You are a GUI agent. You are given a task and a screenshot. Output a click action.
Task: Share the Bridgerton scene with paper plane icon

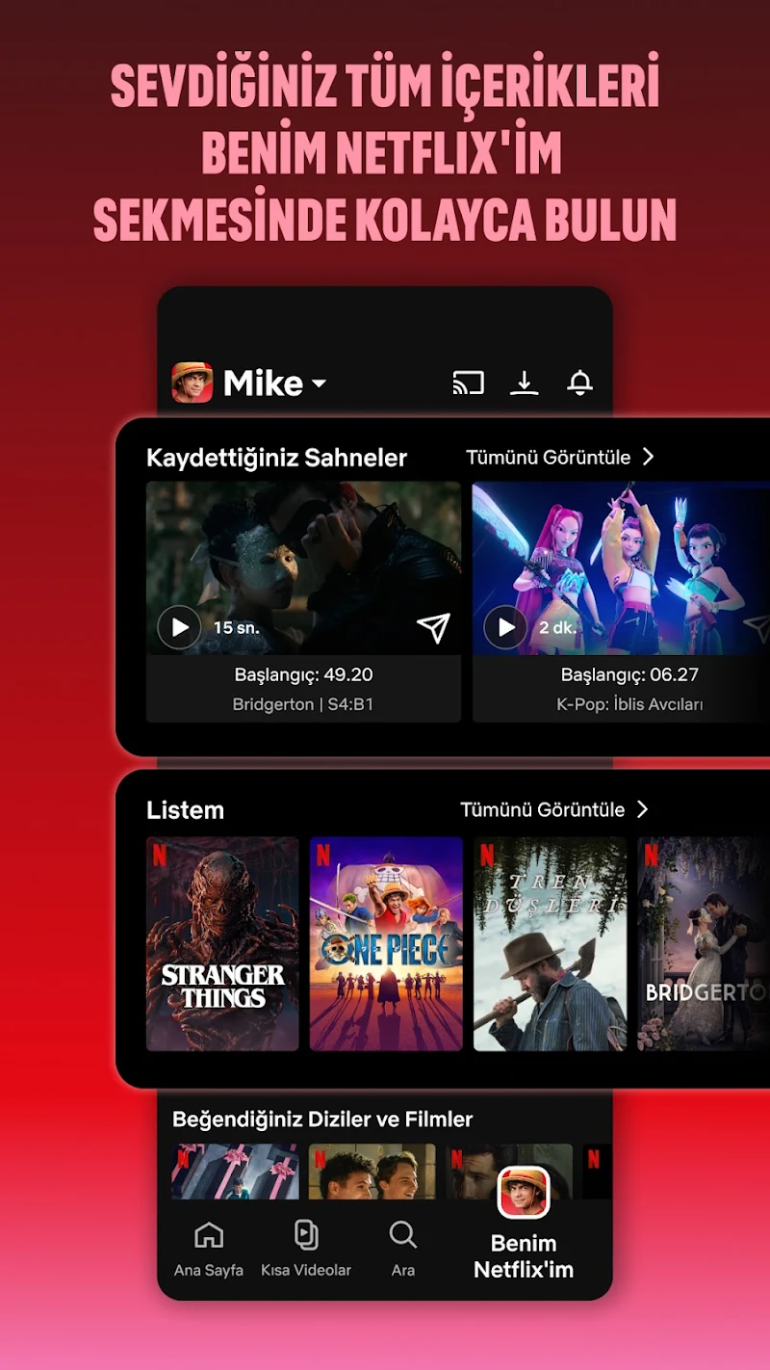pos(433,628)
